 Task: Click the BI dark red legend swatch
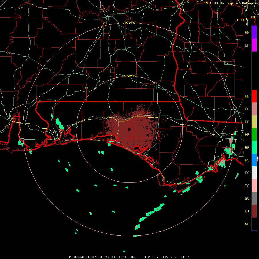click(x=254, y=211)
